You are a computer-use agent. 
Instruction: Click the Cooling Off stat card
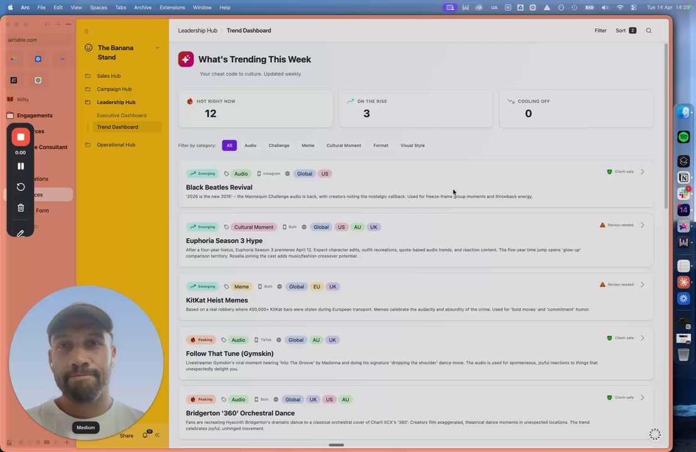pyautogui.click(x=576, y=109)
